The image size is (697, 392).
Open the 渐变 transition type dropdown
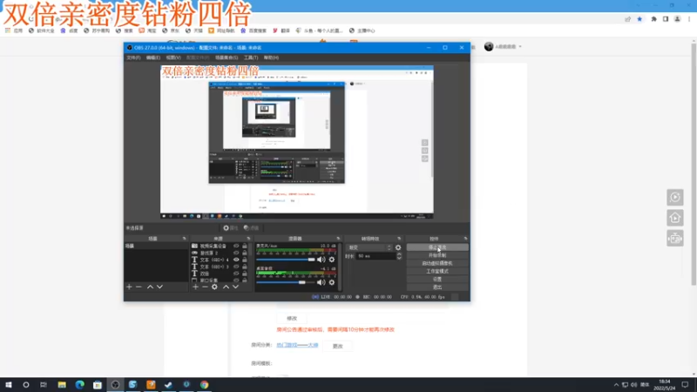pyautogui.click(x=369, y=247)
